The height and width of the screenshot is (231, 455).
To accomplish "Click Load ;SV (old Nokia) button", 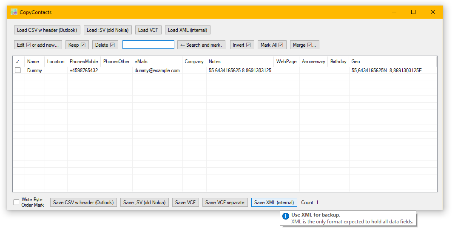I will tap(108, 30).
